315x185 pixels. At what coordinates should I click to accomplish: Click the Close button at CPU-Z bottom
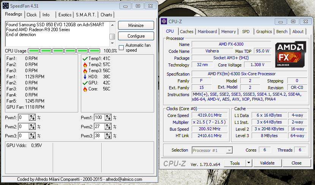[296, 163]
